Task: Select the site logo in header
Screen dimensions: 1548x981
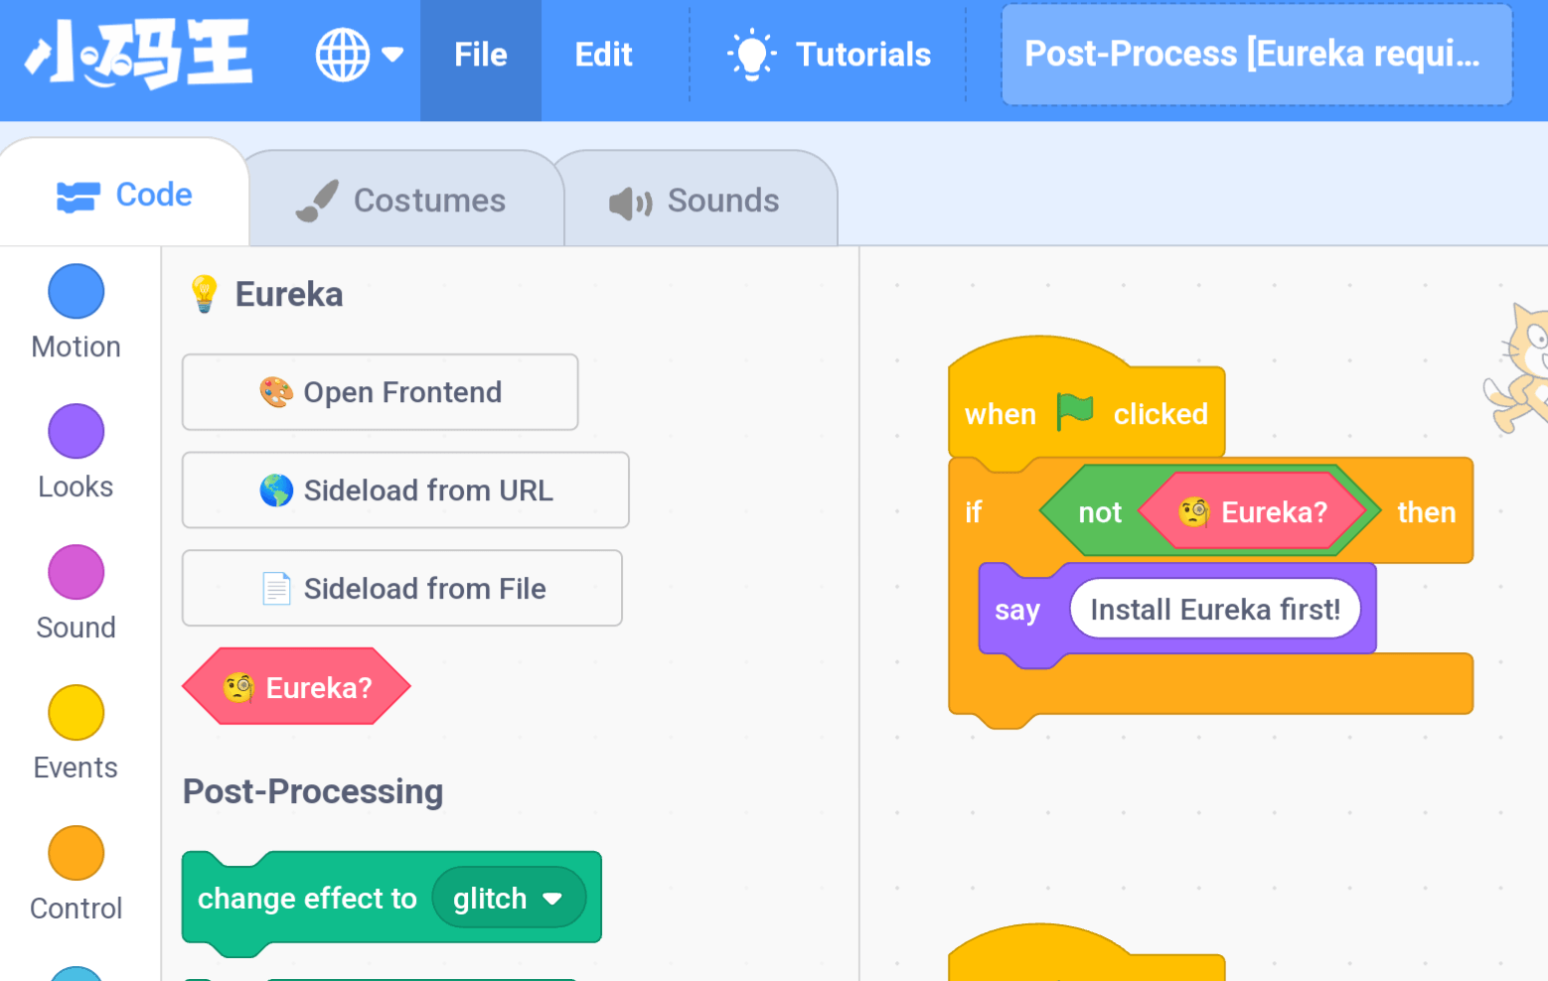Action: [138, 55]
